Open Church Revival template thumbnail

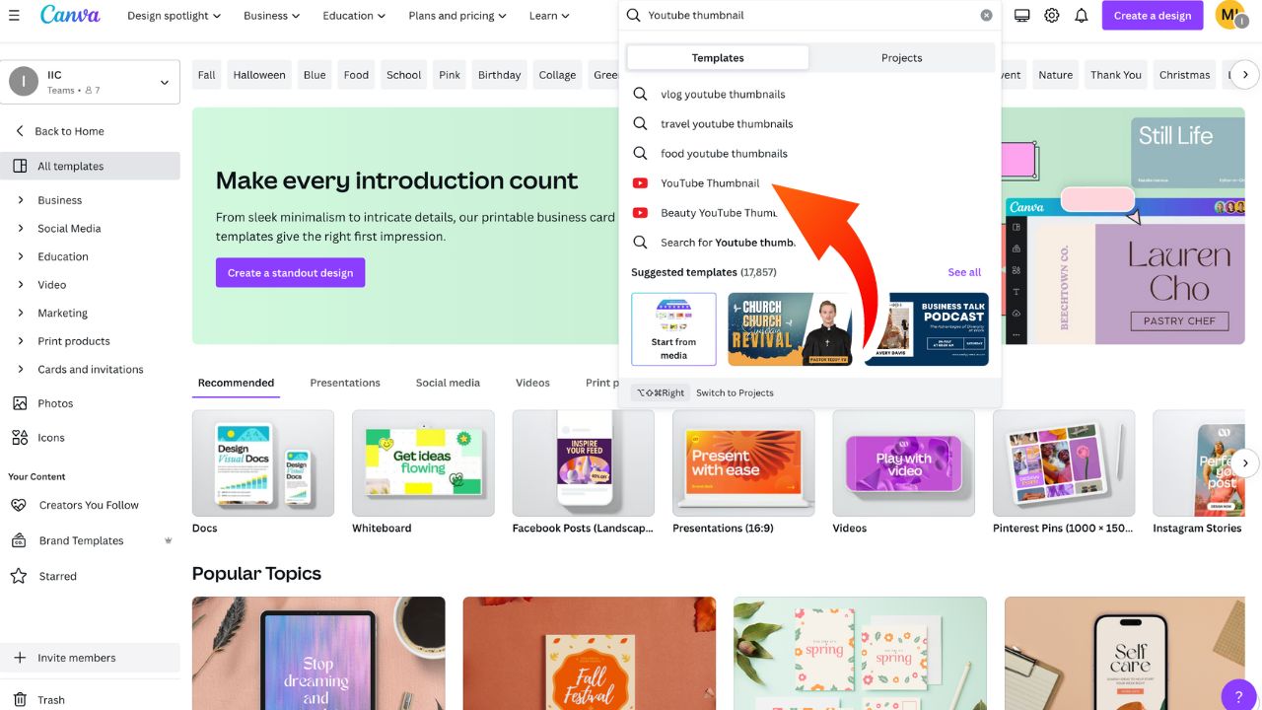[790, 329]
